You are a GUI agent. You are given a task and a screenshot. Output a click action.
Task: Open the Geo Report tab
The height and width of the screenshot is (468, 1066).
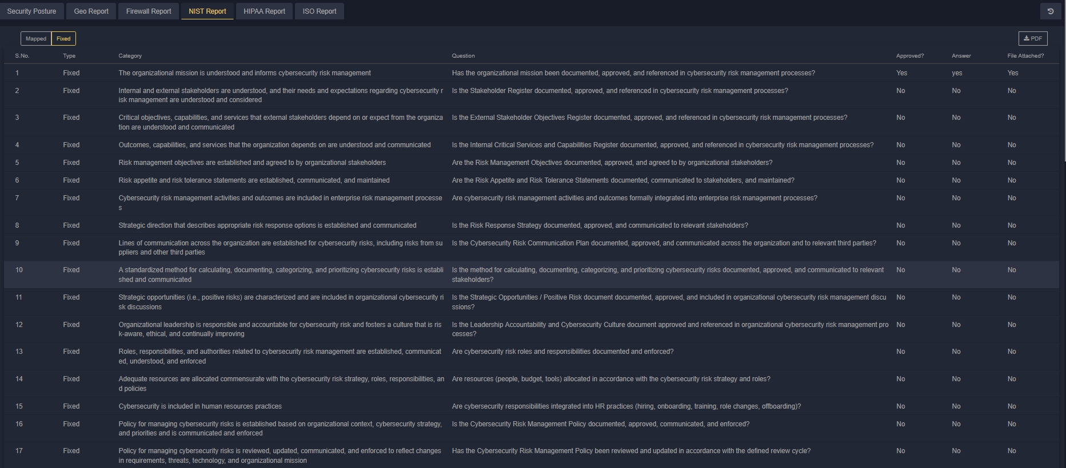[x=91, y=11]
